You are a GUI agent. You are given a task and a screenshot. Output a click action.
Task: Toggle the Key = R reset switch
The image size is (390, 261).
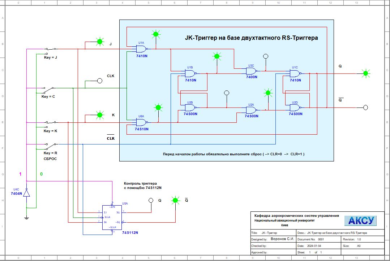click(51, 144)
